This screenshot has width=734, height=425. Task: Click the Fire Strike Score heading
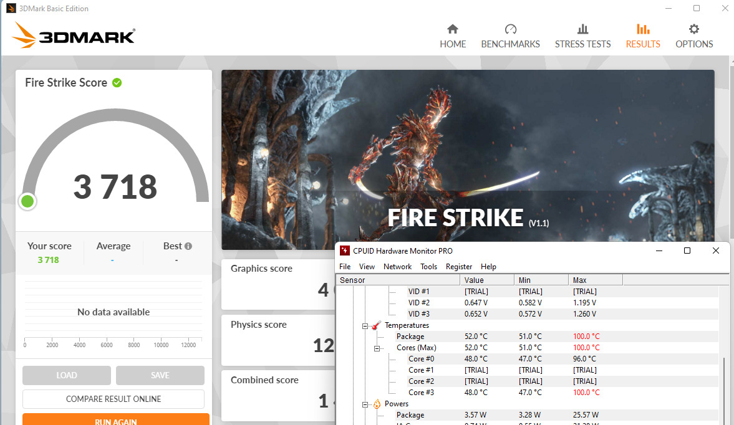(x=66, y=83)
